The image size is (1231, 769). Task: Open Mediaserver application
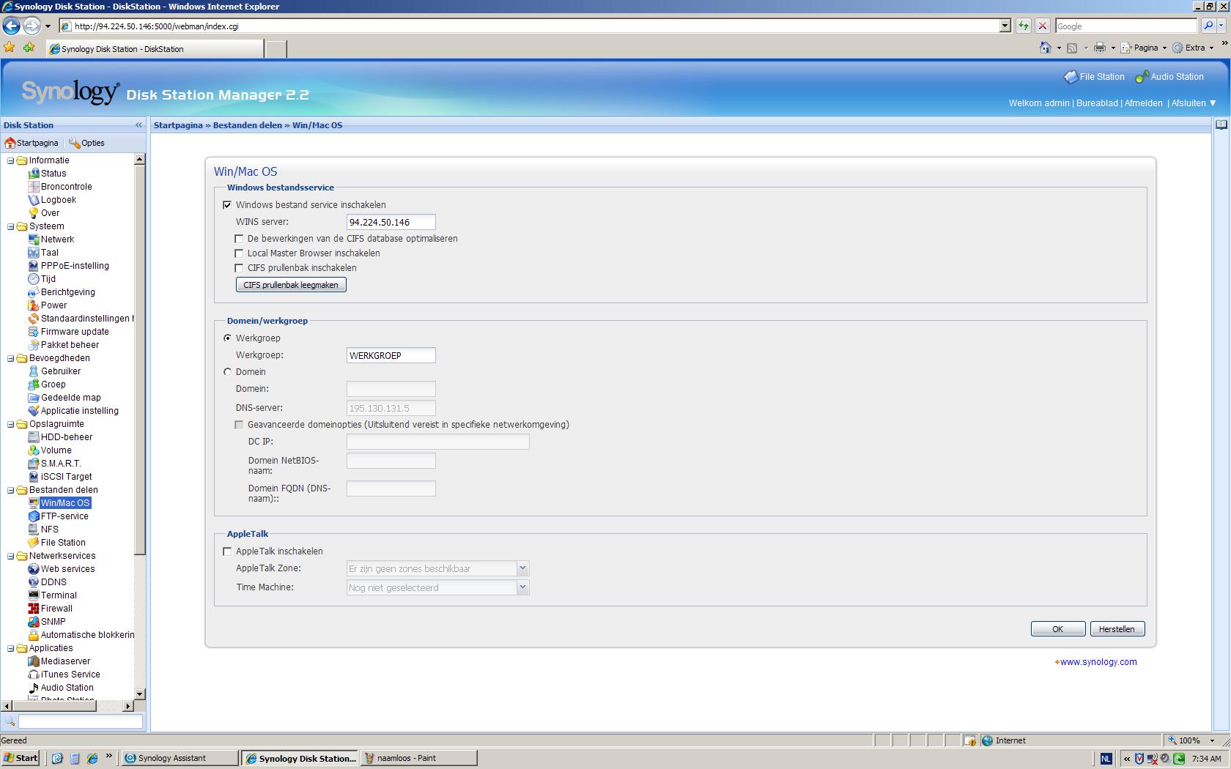[x=65, y=661]
